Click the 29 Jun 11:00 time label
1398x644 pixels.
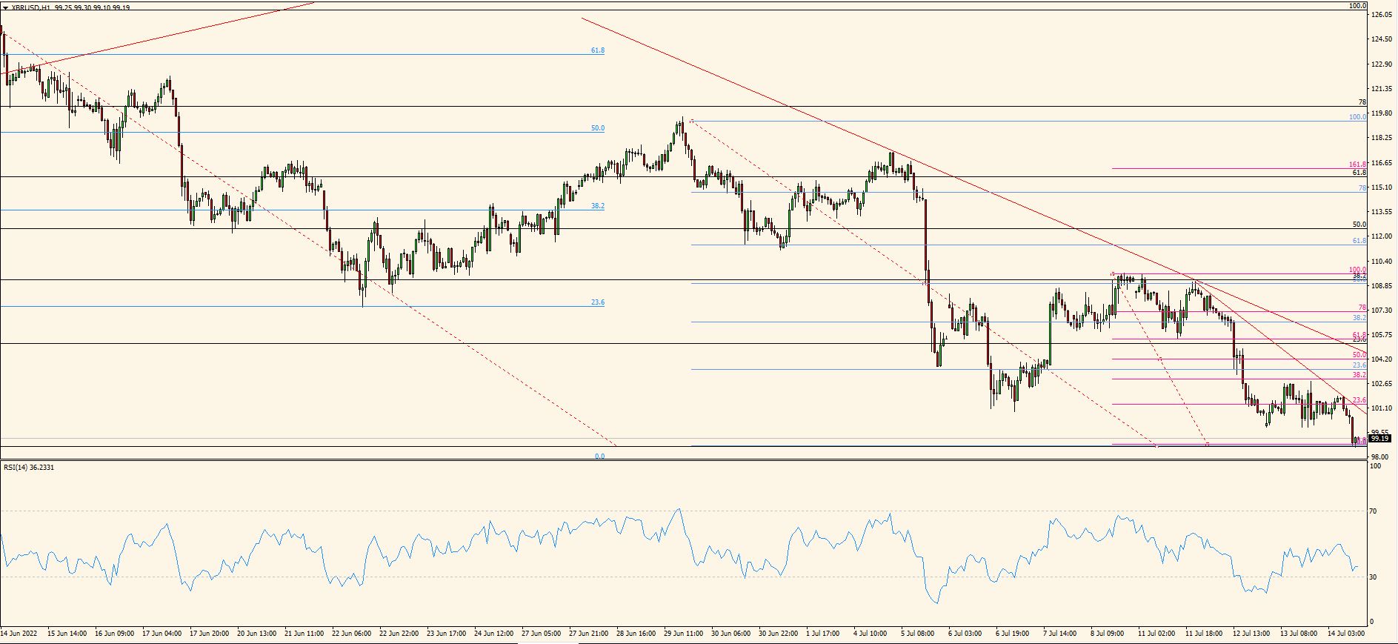click(x=684, y=634)
